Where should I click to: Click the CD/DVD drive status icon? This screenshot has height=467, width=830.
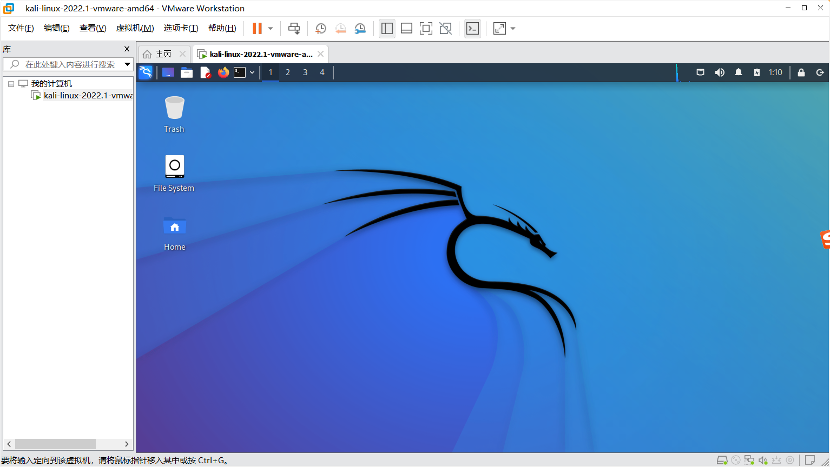[x=736, y=461]
